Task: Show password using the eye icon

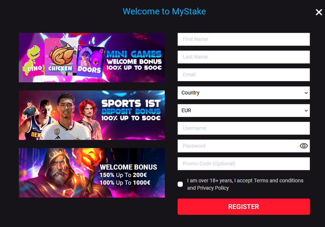Action: 304,146
